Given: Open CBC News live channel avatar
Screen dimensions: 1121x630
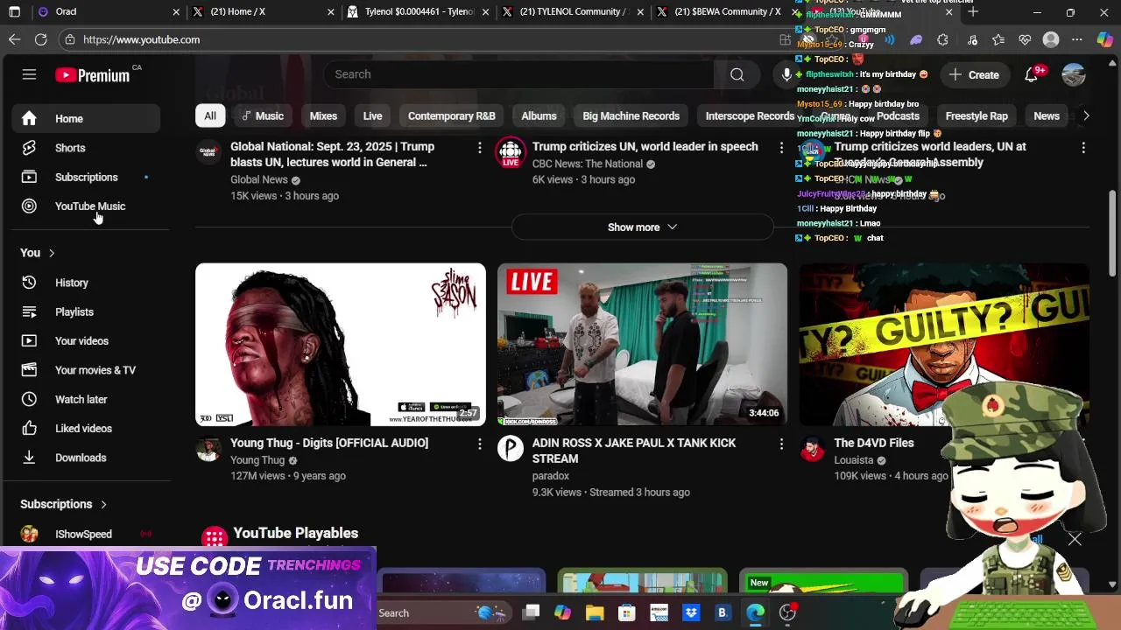Looking at the screenshot, I should click(x=511, y=152).
